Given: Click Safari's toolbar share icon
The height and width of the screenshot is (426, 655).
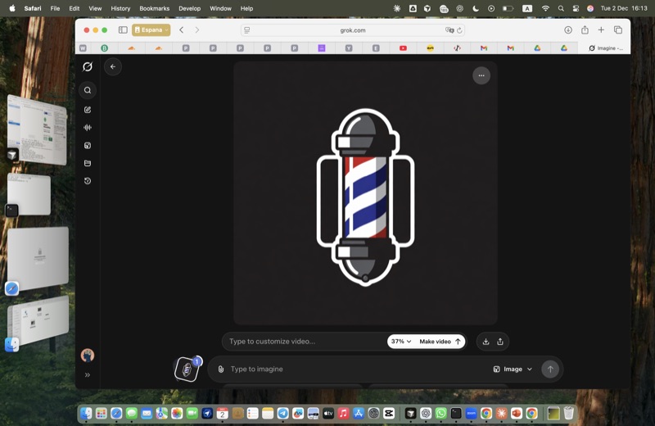Looking at the screenshot, I should (585, 30).
